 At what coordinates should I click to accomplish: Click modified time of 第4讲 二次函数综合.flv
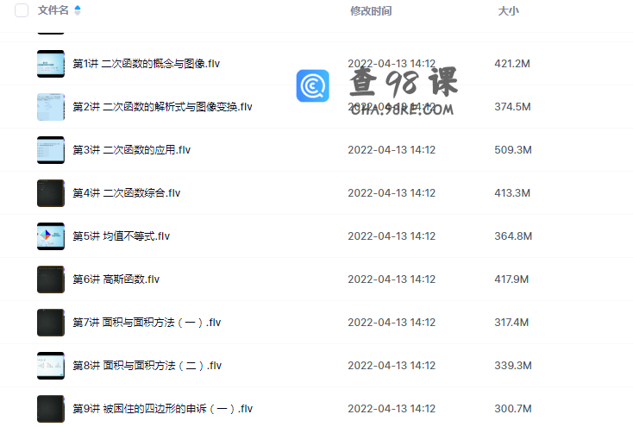click(392, 193)
